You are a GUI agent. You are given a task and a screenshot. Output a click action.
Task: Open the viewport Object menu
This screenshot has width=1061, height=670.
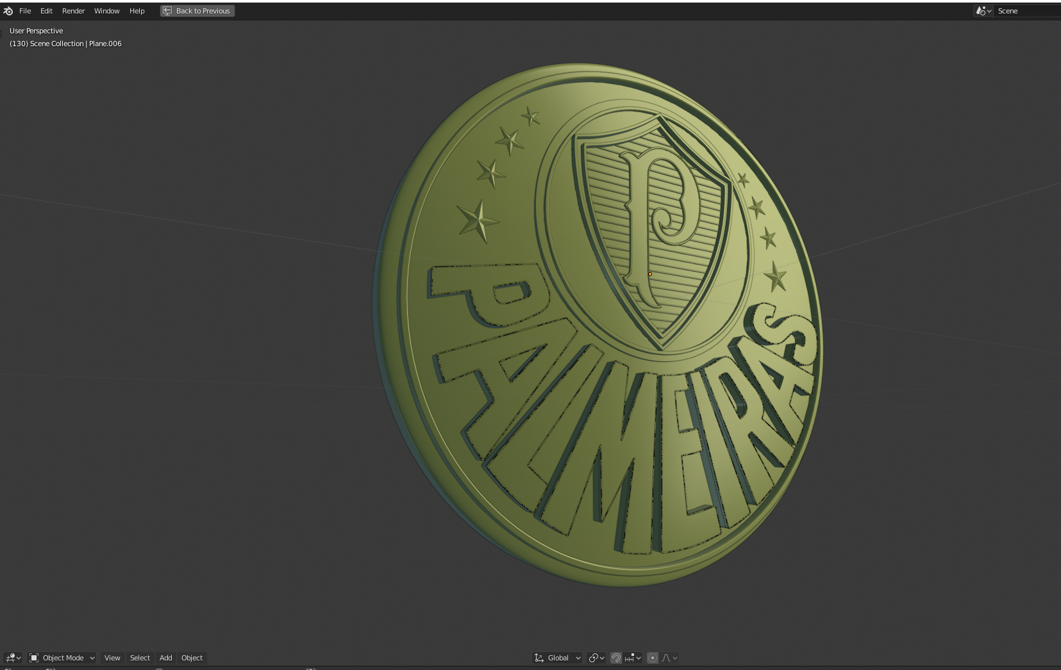pyautogui.click(x=192, y=658)
